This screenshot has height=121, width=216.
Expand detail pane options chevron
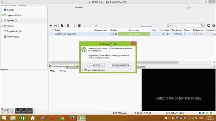tap(214, 67)
